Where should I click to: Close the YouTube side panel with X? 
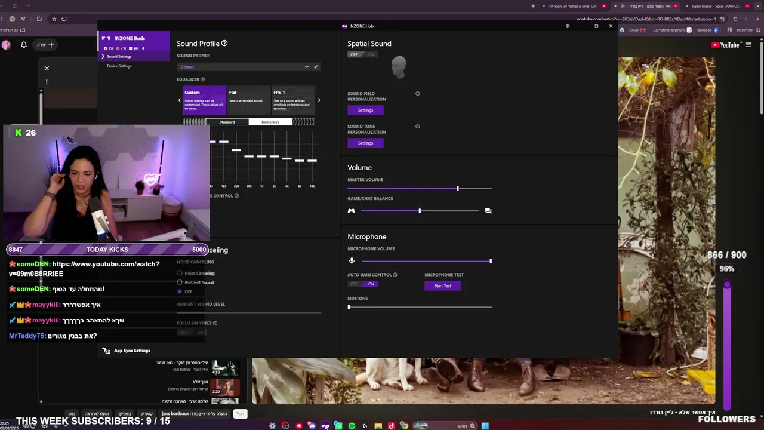[x=47, y=68]
